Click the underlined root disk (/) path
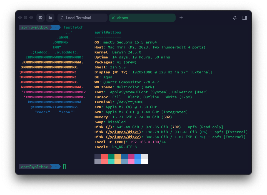 pyautogui.click(x=109, y=127)
